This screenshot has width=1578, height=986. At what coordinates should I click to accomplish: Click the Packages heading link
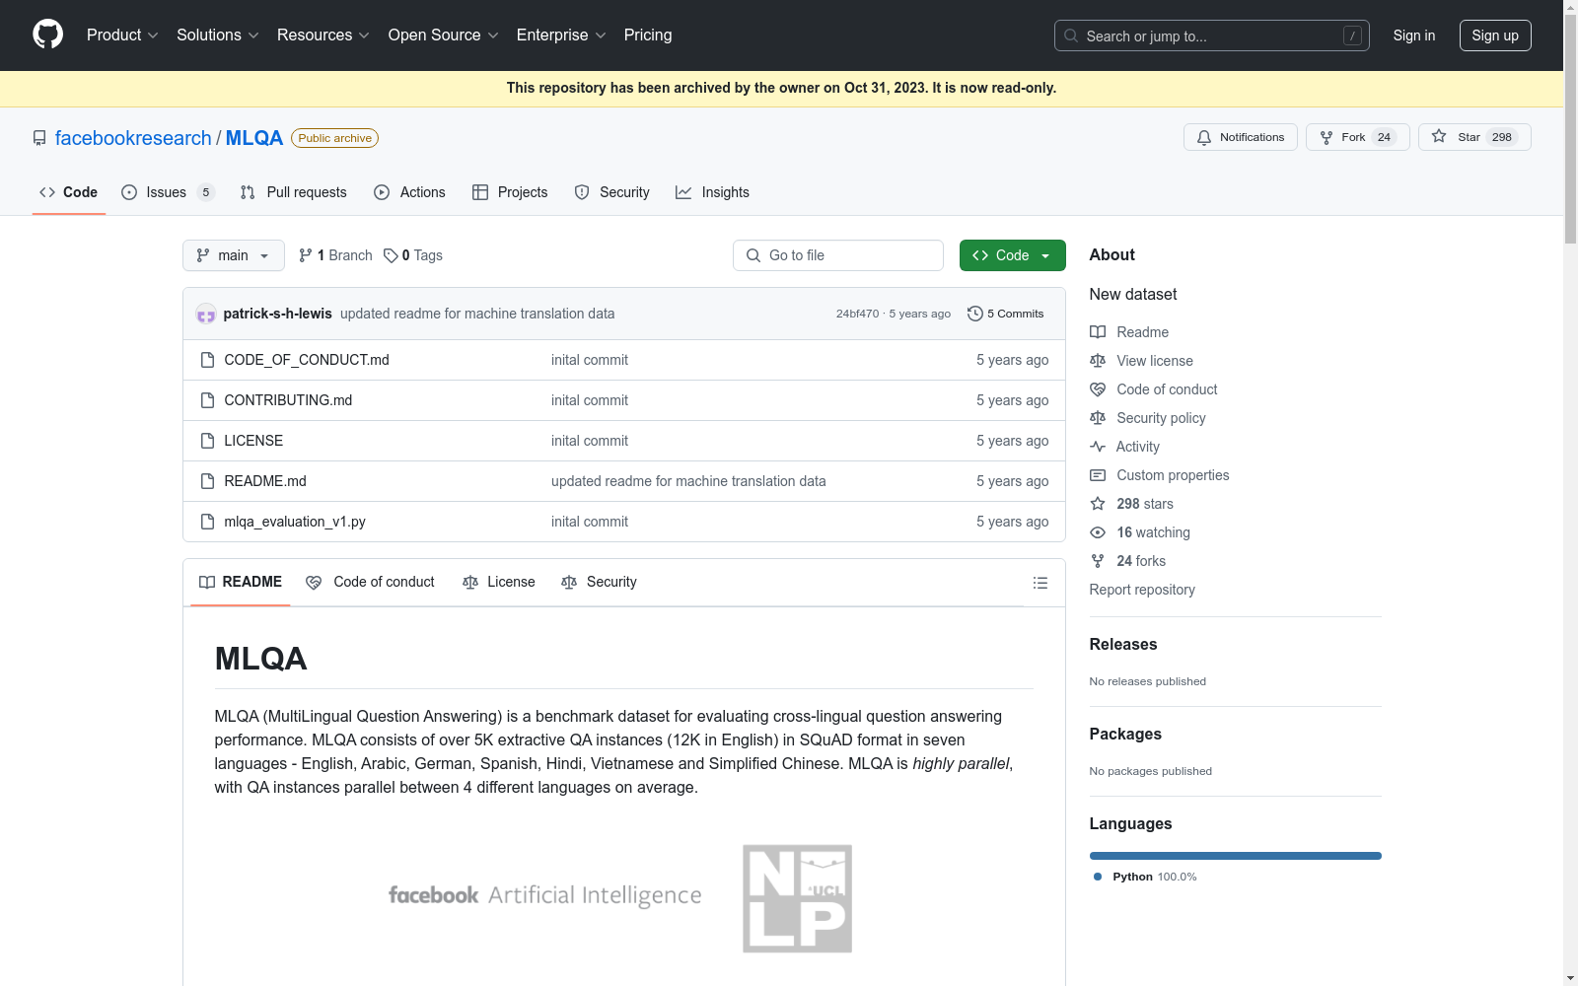(1125, 735)
